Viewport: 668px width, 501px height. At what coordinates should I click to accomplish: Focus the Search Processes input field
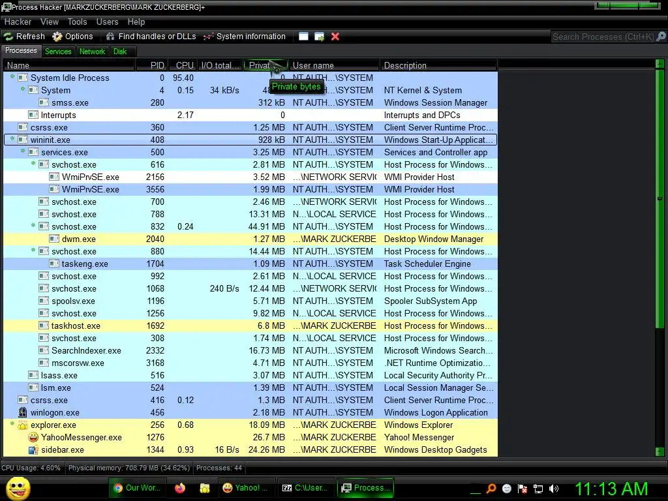tap(603, 37)
